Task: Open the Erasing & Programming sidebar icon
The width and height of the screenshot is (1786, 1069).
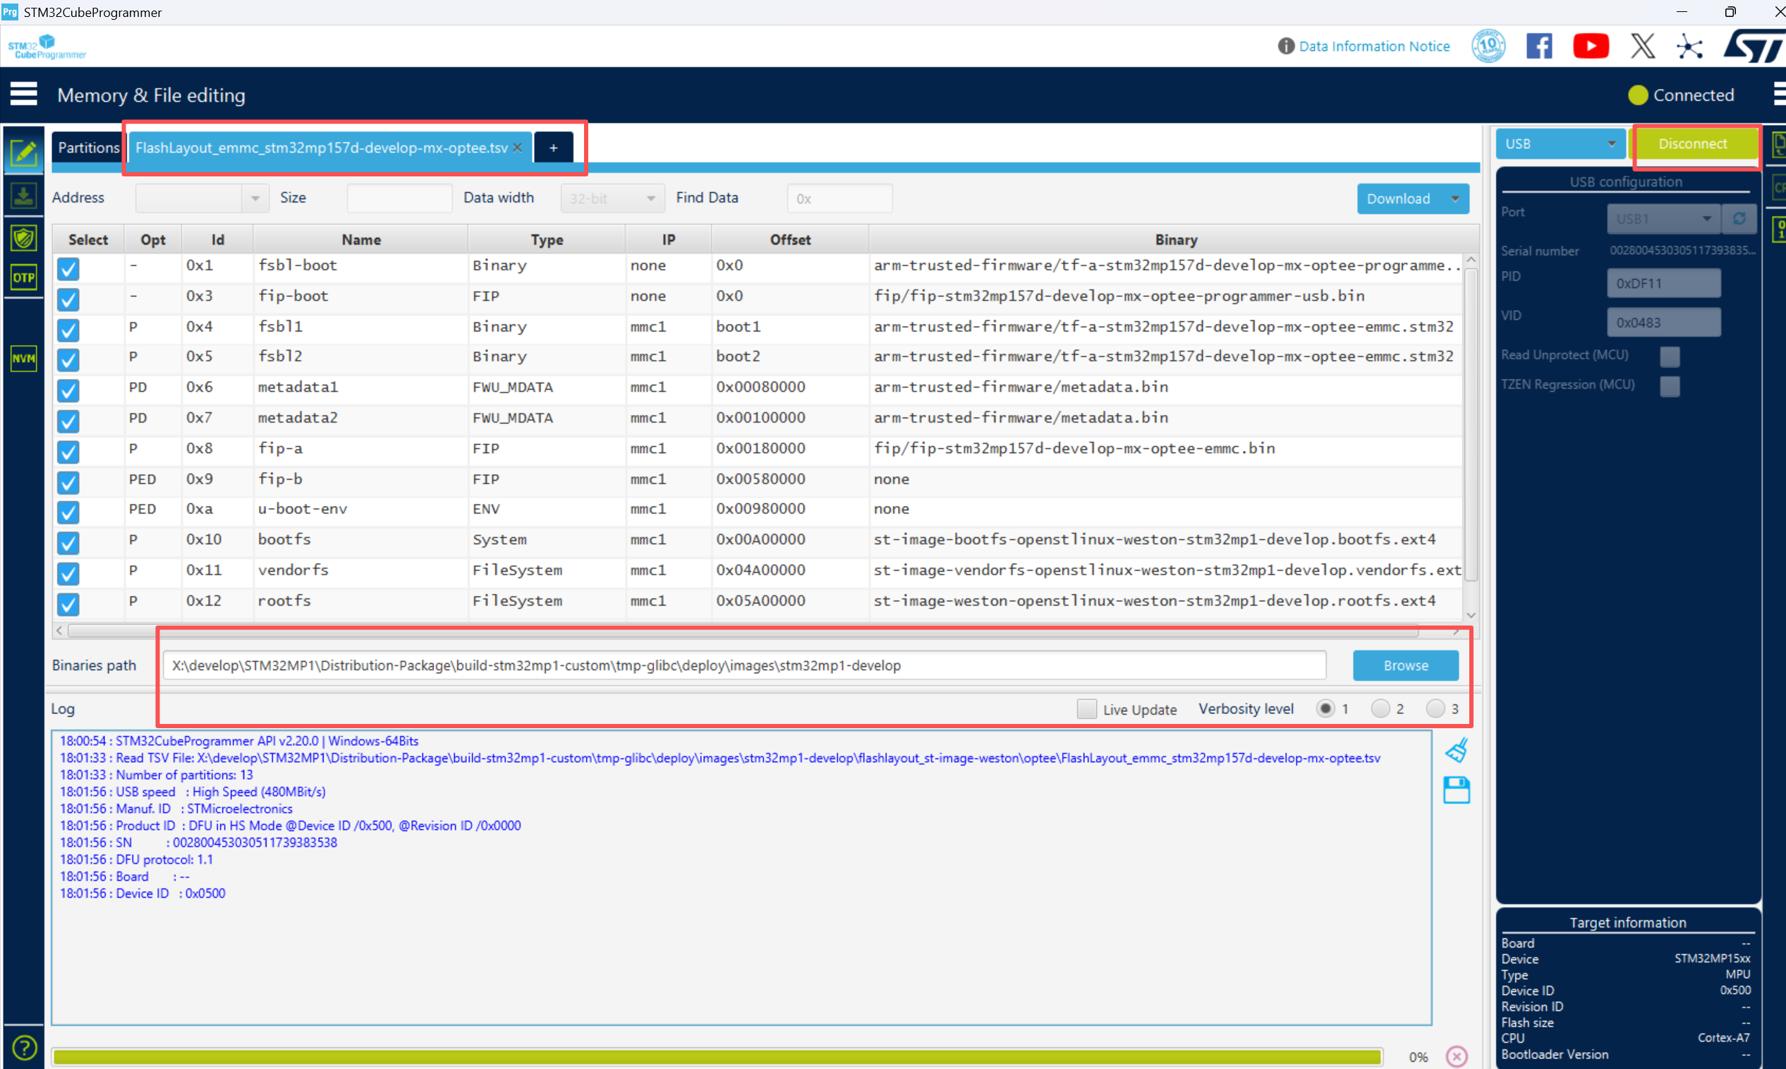Action: [24, 196]
